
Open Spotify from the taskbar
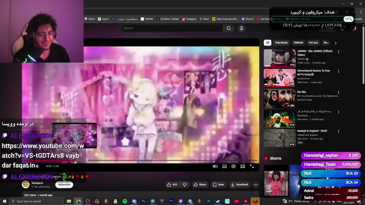click(125, 201)
